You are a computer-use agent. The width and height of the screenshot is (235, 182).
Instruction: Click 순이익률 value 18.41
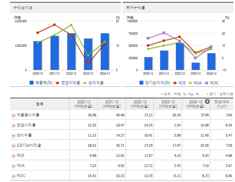click(x=148, y=135)
